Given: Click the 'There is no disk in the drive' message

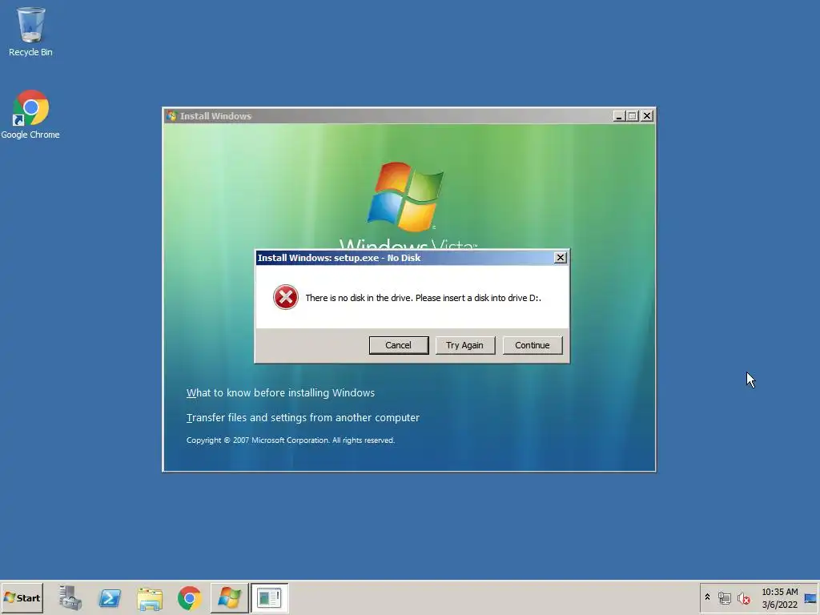Looking at the screenshot, I should (x=423, y=298).
